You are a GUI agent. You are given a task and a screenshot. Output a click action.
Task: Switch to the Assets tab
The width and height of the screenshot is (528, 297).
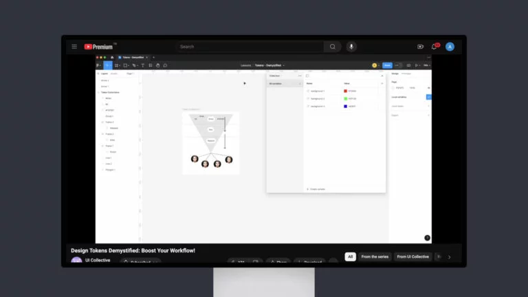click(x=114, y=74)
